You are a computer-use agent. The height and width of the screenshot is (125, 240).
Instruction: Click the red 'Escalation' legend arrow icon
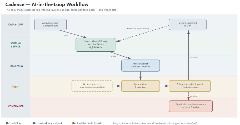pyautogui.click(x=74, y=123)
